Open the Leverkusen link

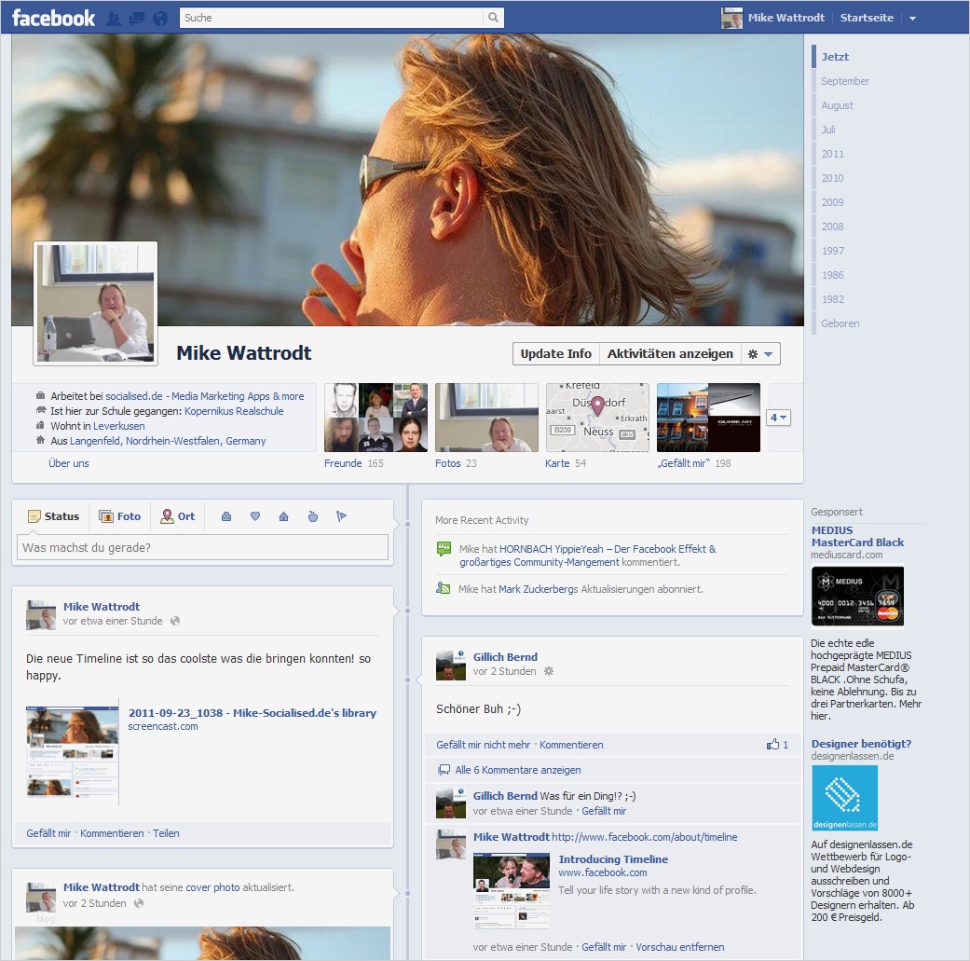(118, 426)
